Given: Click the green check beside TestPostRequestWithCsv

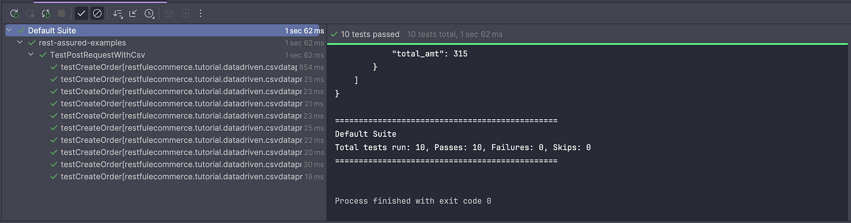Looking at the screenshot, I should [43, 55].
